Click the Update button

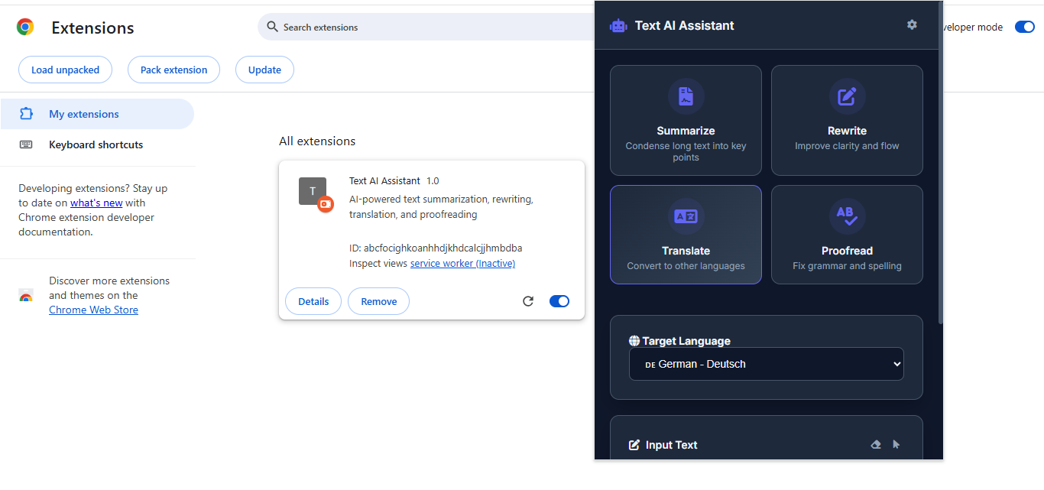click(264, 70)
